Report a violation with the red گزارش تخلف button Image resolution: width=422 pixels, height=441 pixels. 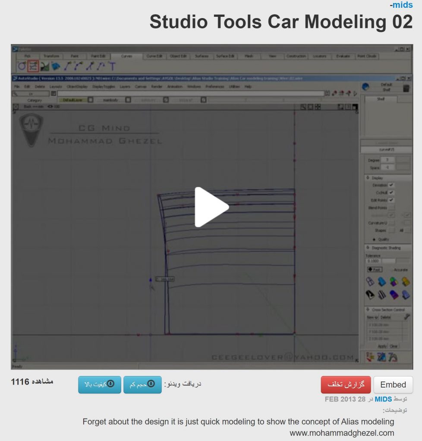(346, 385)
